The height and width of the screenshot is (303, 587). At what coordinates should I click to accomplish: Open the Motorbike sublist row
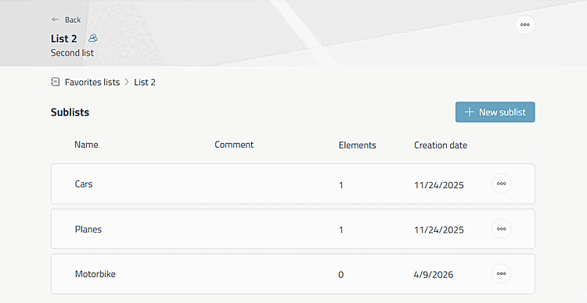click(293, 274)
